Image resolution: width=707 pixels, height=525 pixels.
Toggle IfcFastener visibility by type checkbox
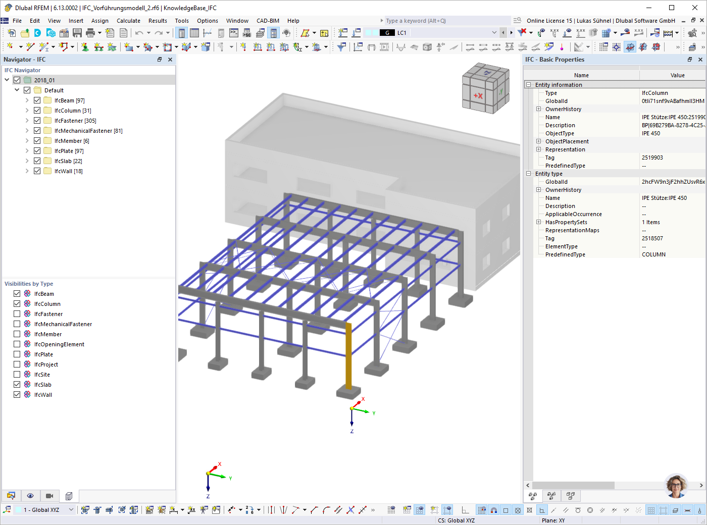(17, 314)
